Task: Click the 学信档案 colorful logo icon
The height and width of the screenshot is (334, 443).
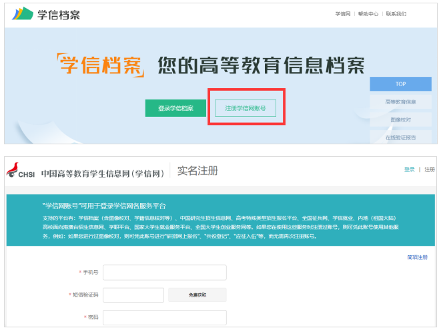Action: [x=23, y=13]
